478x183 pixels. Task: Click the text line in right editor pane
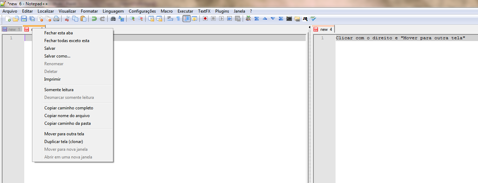(x=400, y=38)
